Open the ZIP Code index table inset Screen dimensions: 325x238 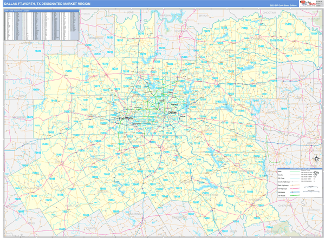pyautogui.click(x=42, y=25)
